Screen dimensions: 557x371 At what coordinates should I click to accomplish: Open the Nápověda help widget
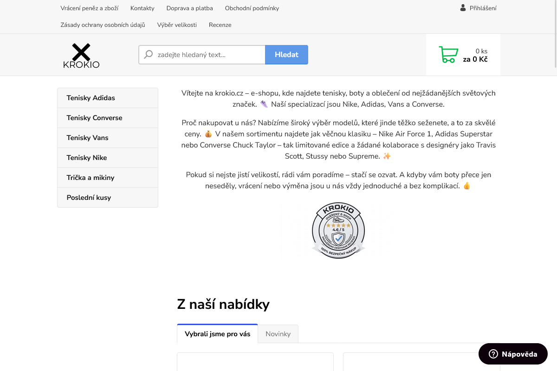click(x=513, y=354)
